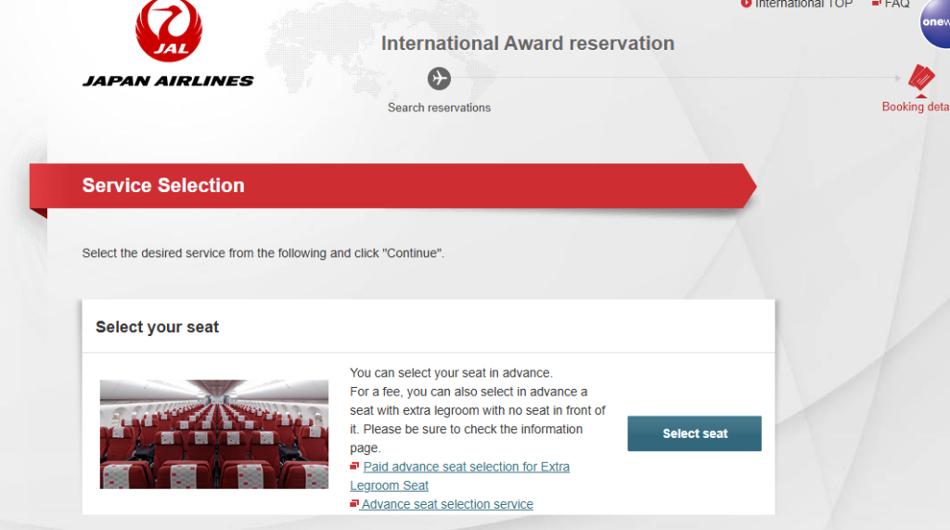Screen dimensions: 950x530
Task: Click the oneworld alliance logo
Action: coord(935,23)
